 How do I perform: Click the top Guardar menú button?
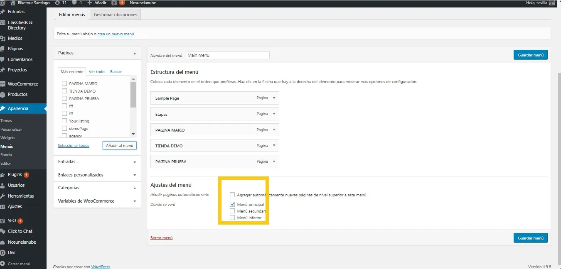pyautogui.click(x=530, y=55)
